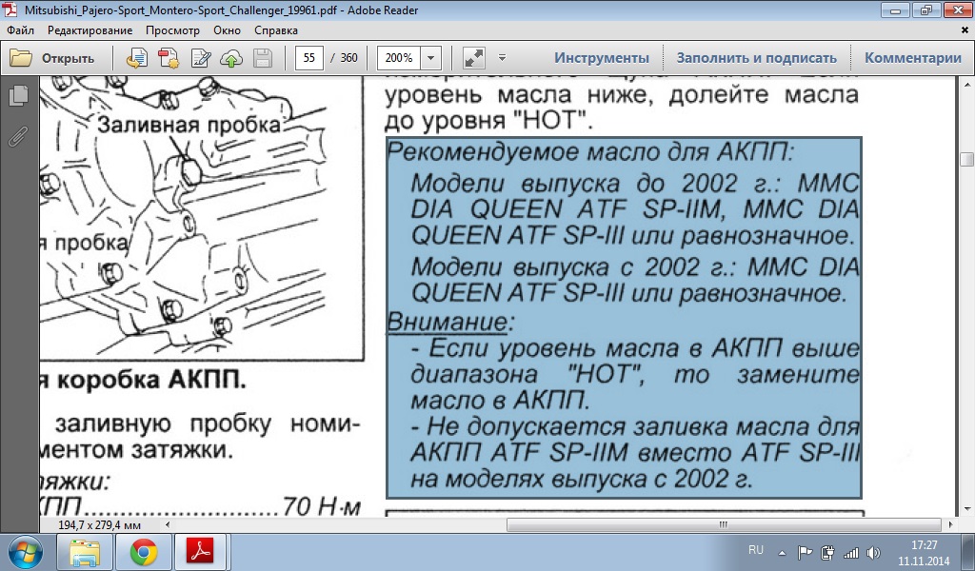The image size is (975, 571).
Task: Click the volume speaker tray icon
Action: pyautogui.click(x=873, y=551)
